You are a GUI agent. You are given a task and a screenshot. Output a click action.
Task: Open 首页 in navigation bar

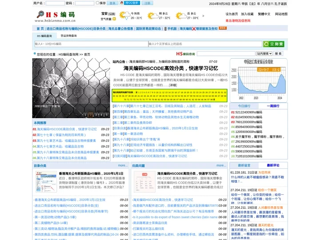pyautogui.click(x=40, y=28)
